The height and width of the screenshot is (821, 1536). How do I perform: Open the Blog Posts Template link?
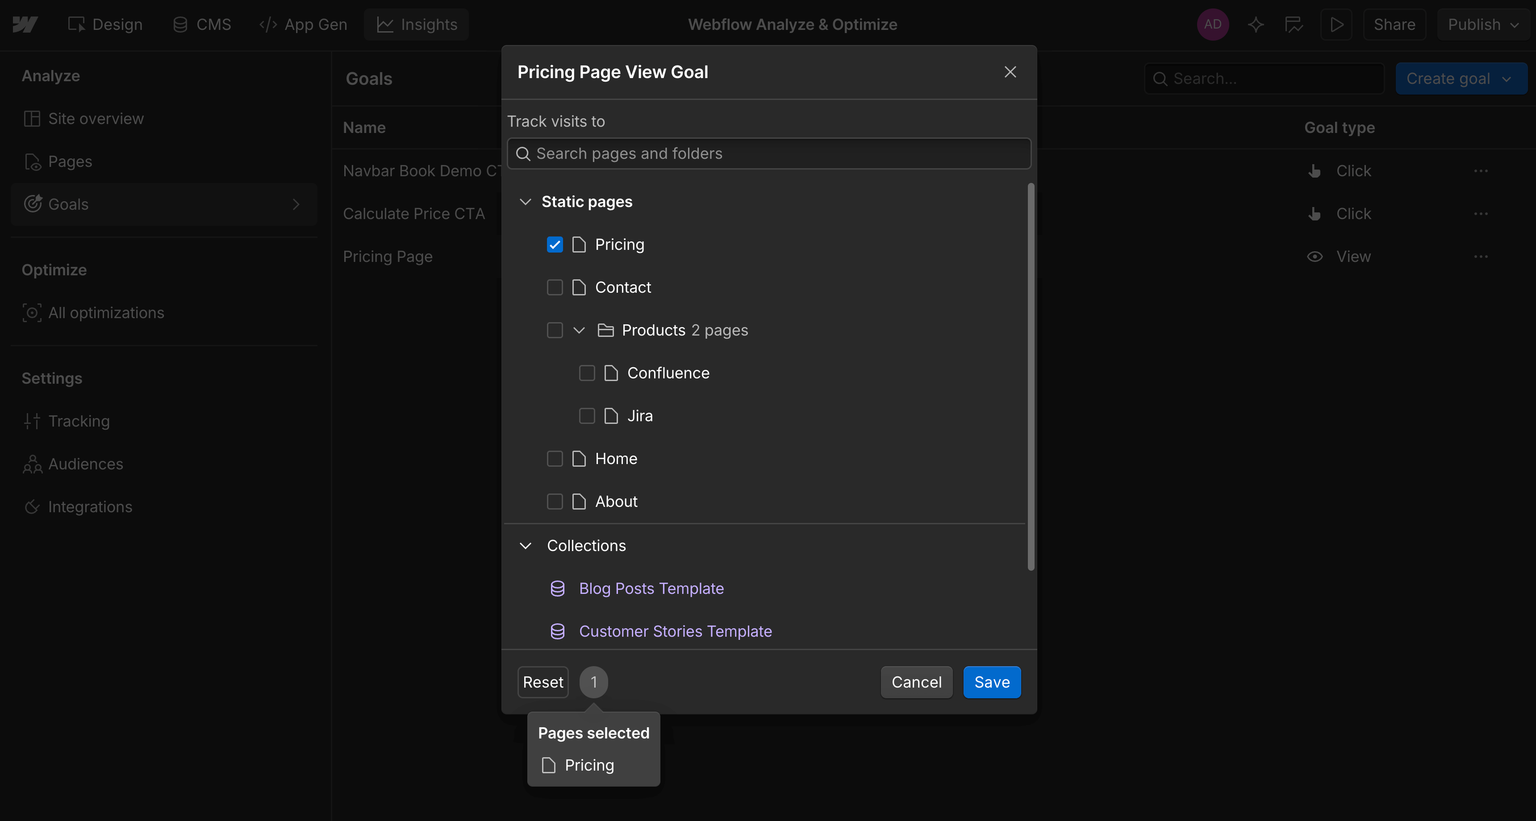pos(651,588)
